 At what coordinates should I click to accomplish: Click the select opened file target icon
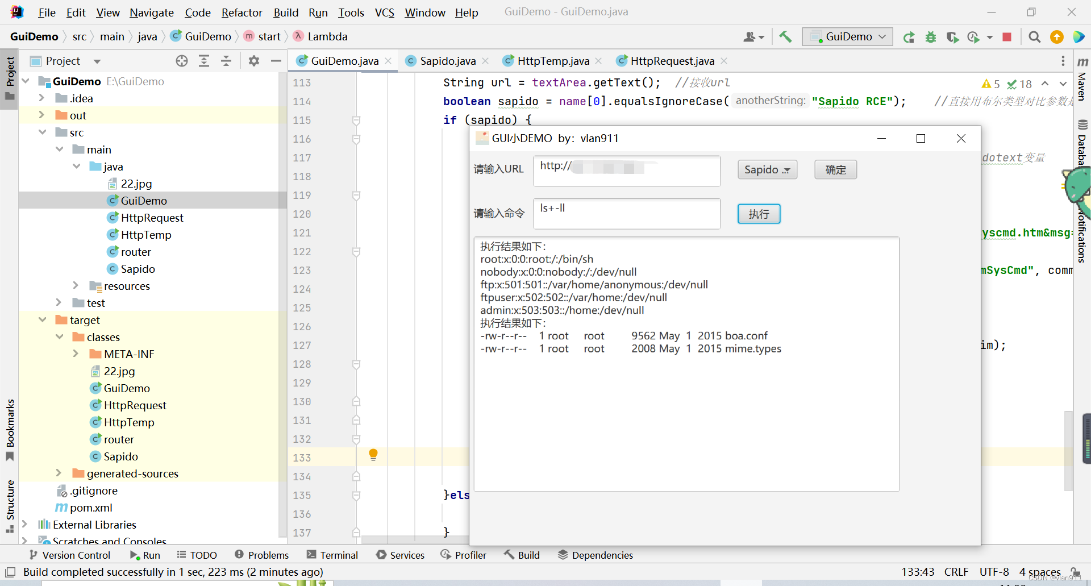pyautogui.click(x=182, y=61)
